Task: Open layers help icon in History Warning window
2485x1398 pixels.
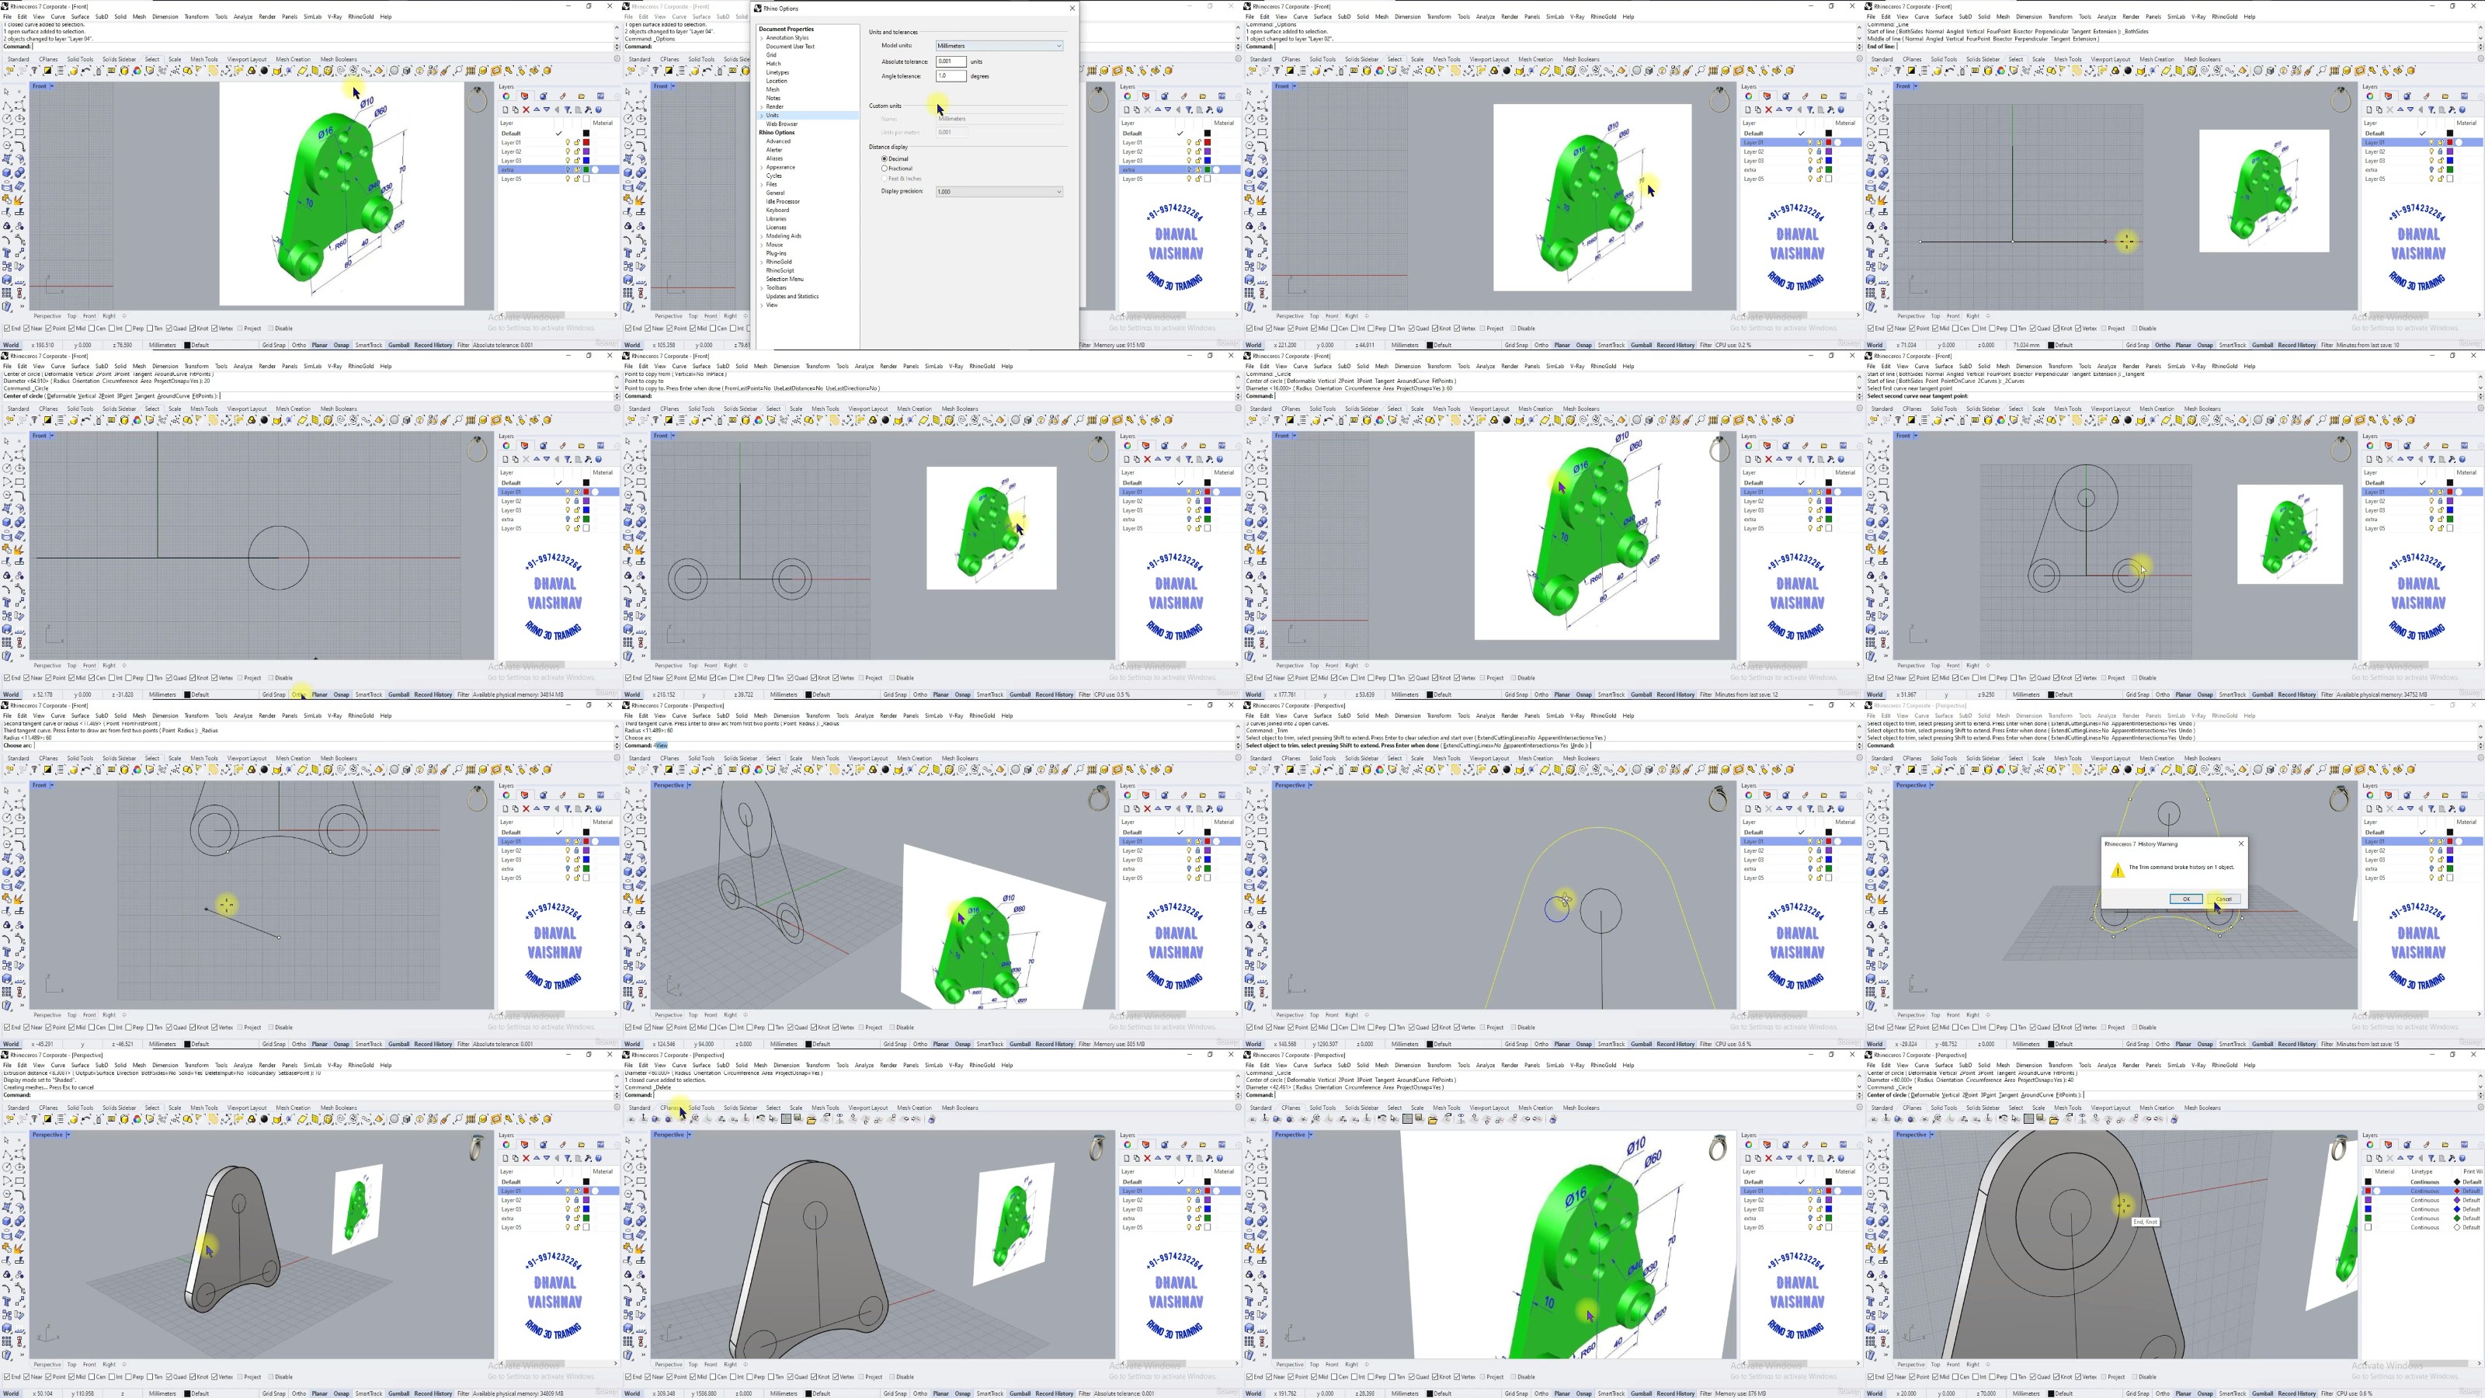Action: pos(2462,809)
